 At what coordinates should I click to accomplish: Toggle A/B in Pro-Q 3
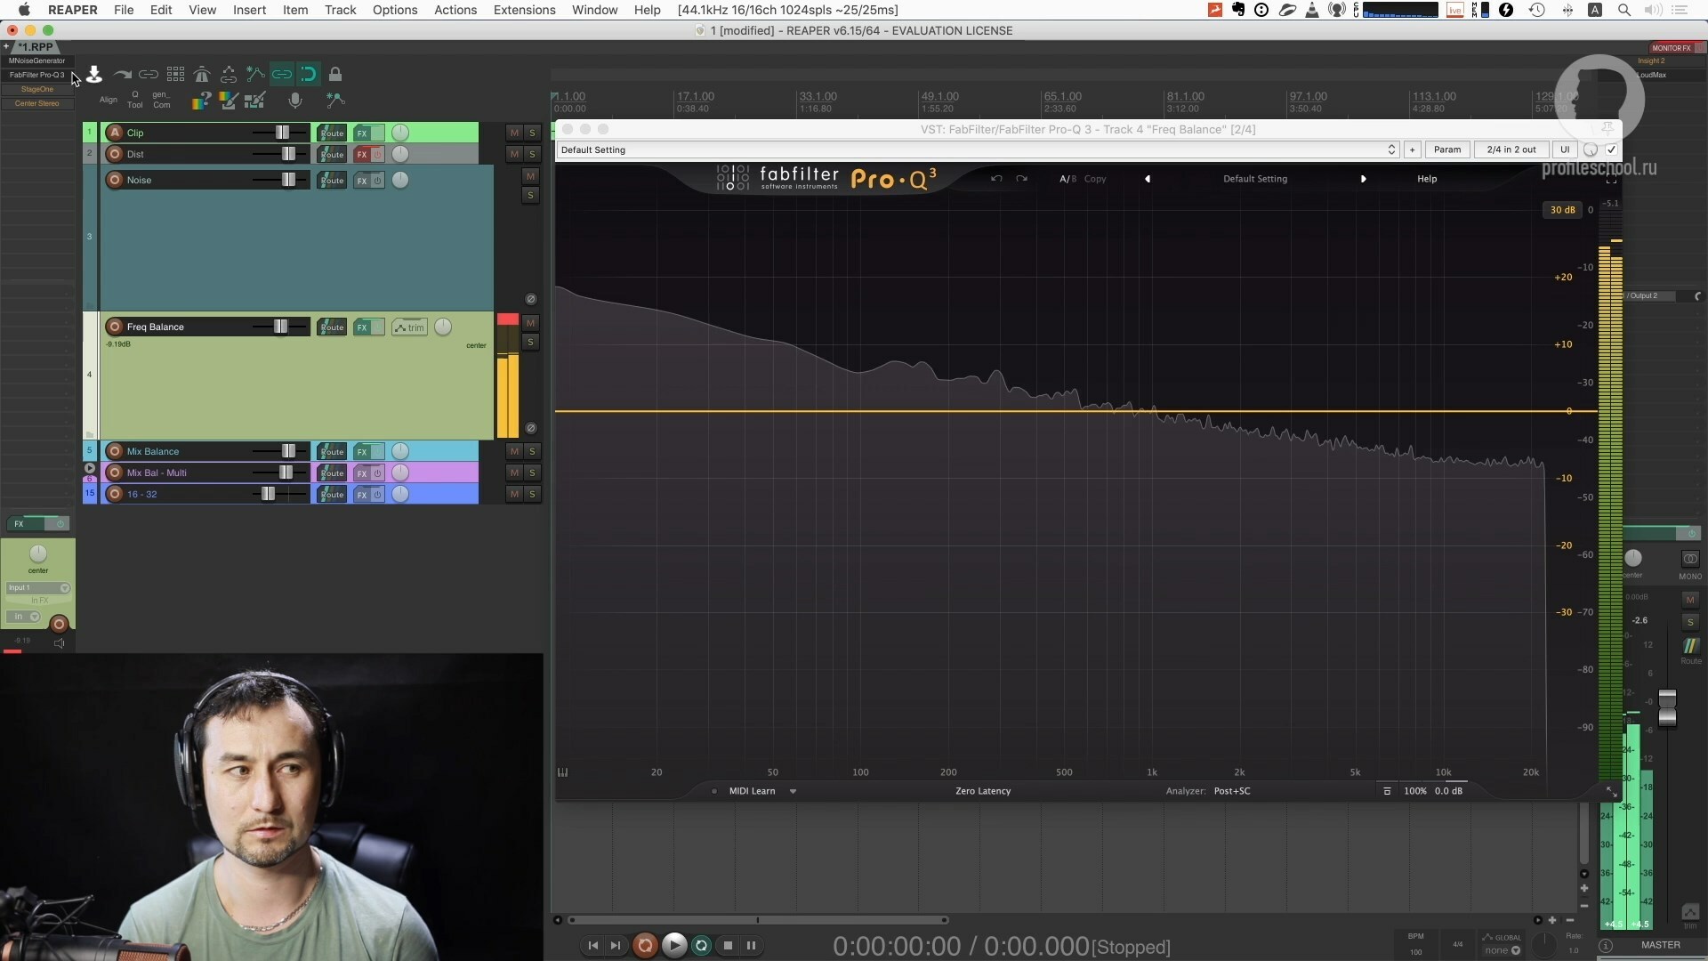click(x=1067, y=179)
